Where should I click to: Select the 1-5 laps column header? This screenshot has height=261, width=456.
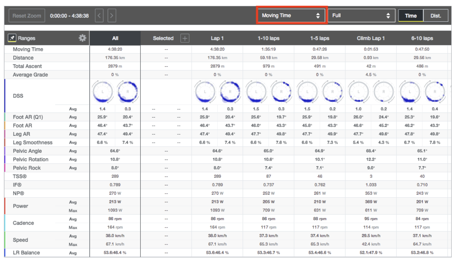coord(319,38)
